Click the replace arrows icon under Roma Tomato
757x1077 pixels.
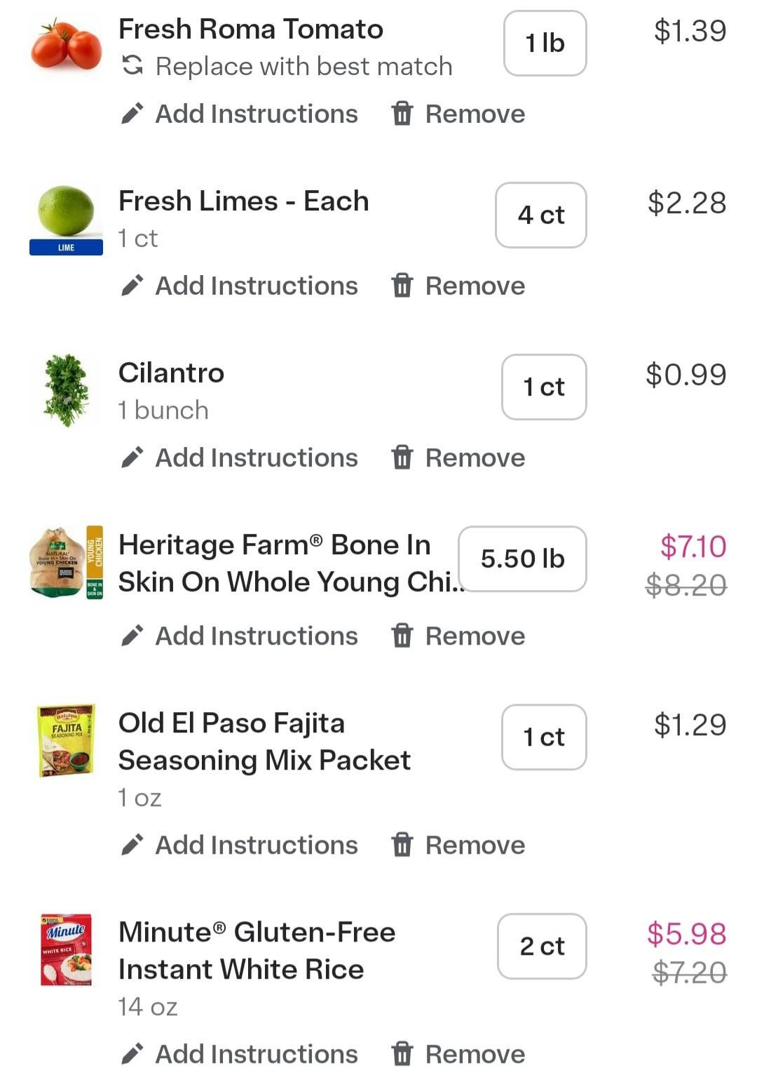pyautogui.click(x=132, y=66)
